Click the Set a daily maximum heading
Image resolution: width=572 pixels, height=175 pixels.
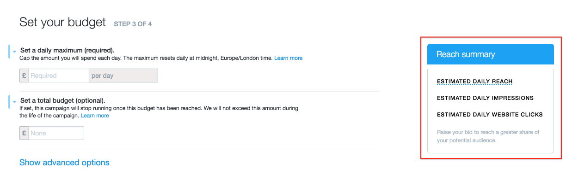(67, 50)
